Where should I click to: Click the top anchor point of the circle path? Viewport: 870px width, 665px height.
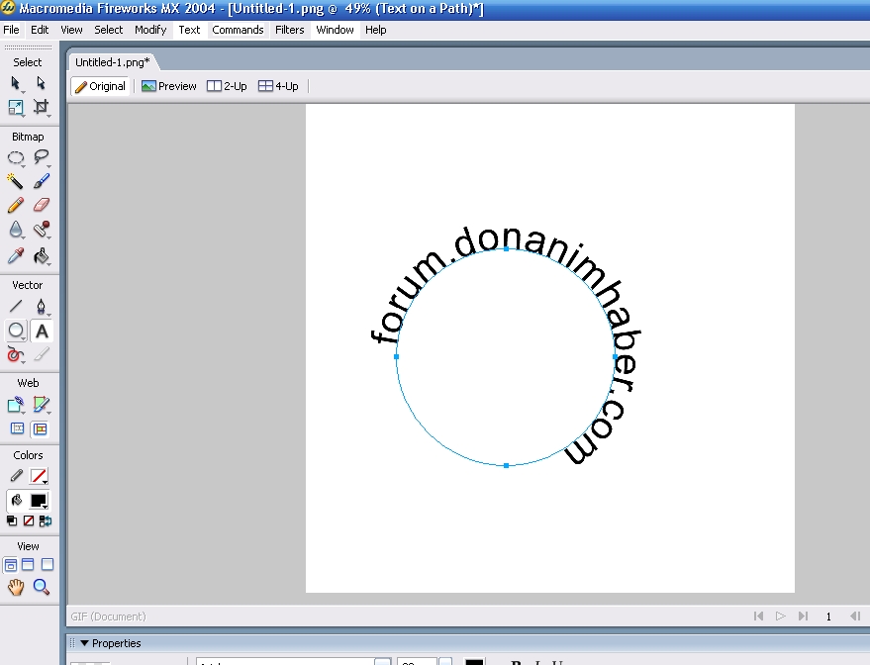[x=506, y=249]
